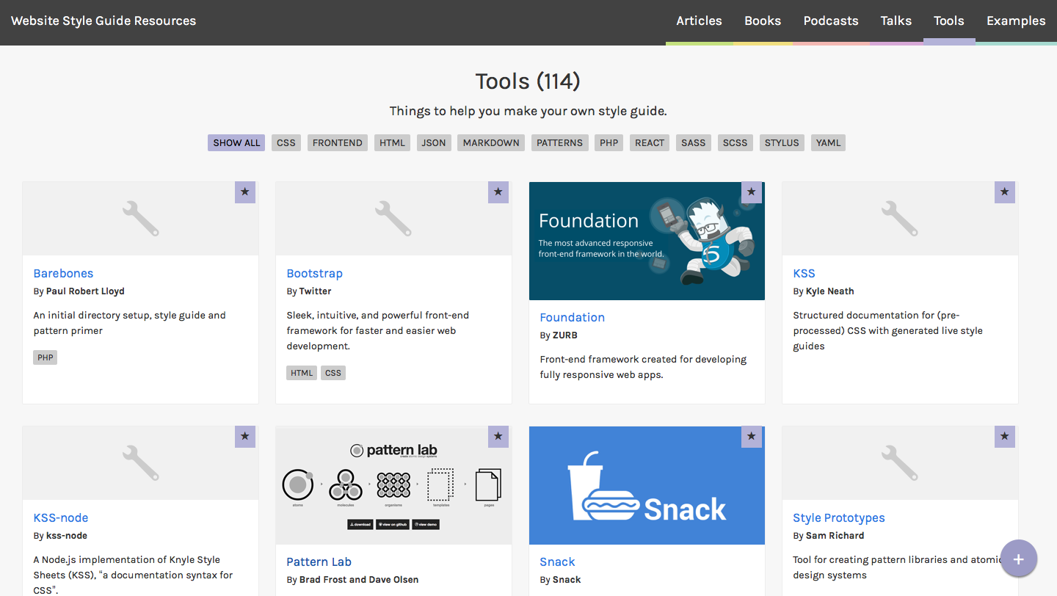
Task: Filter tools by PHP in filter bar
Action: [x=609, y=142]
